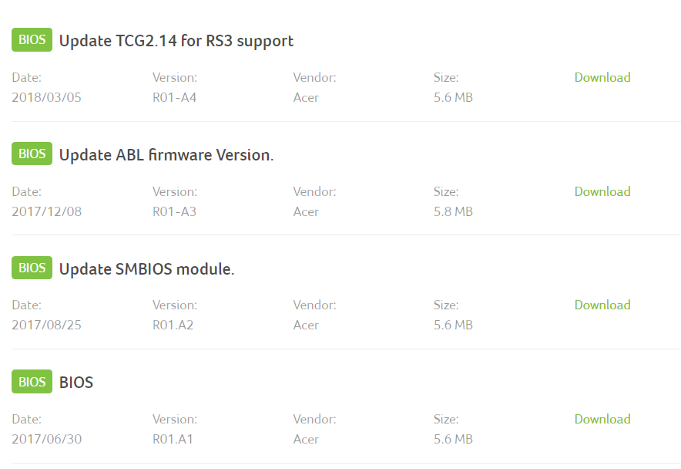Select the version text R01-A3
Image resolution: width=681 pixels, height=469 pixels.
pos(175,211)
